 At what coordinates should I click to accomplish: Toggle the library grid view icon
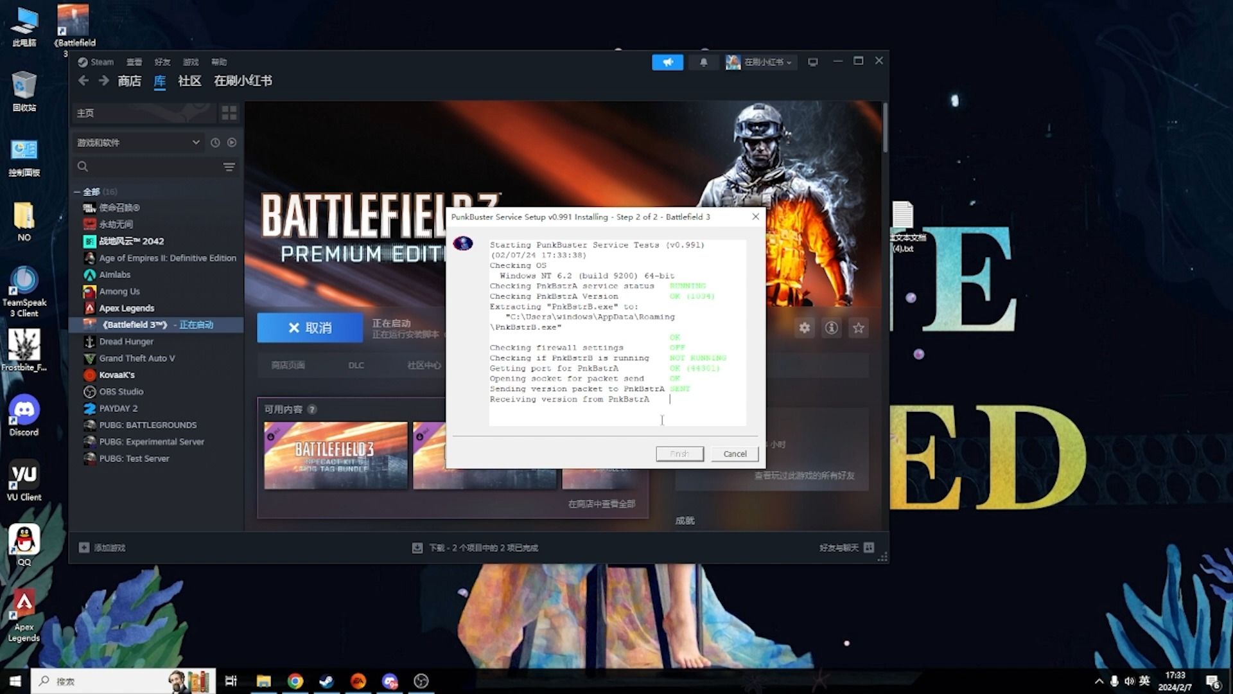point(229,113)
